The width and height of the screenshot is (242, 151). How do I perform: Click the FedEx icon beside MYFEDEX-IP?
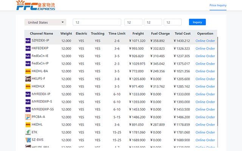(28, 94)
